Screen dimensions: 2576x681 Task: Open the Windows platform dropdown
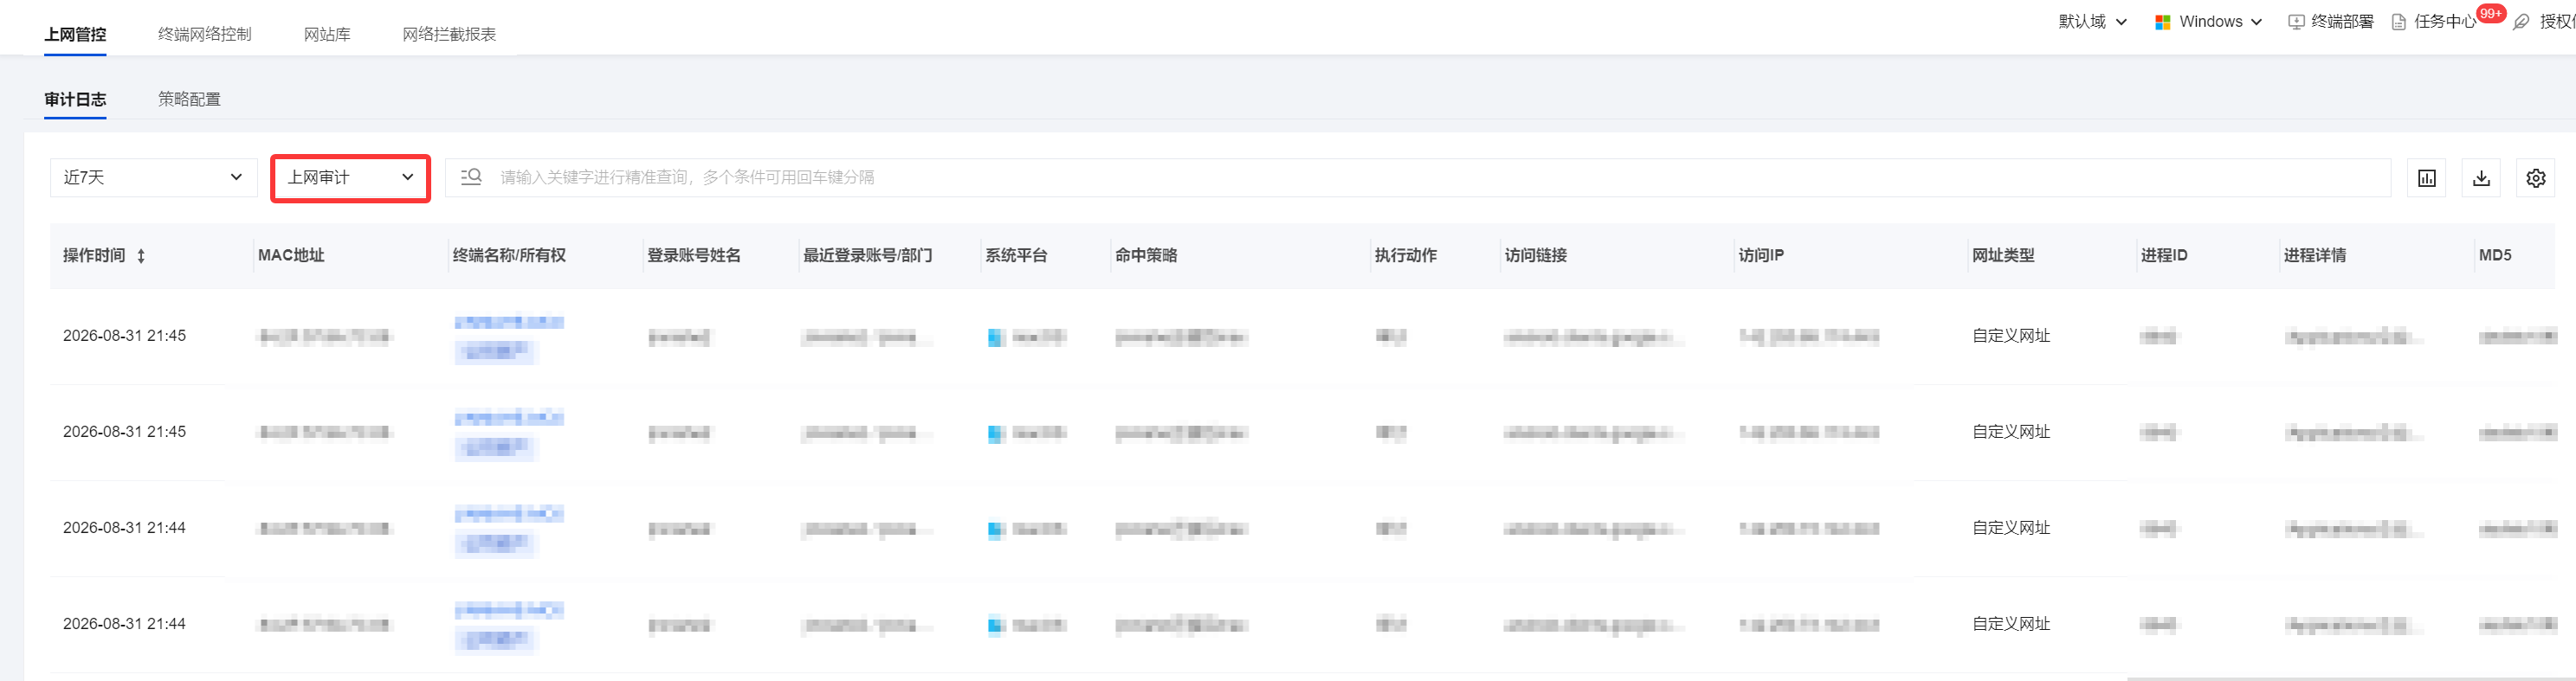[2209, 21]
